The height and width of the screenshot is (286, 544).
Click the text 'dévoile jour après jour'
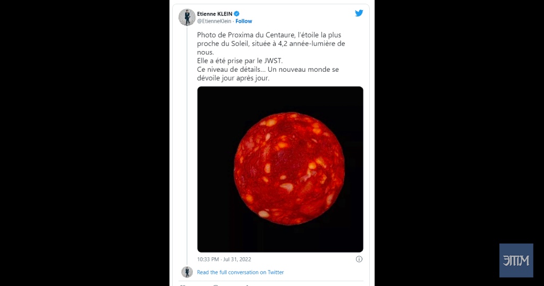click(233, 78)
